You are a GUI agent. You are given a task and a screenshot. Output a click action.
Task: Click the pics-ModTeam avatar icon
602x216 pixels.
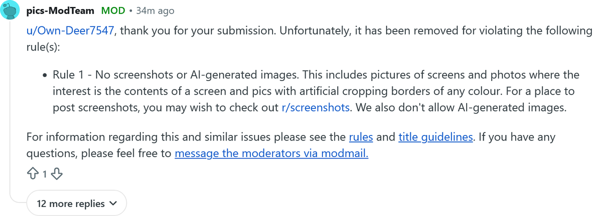click(x=11, y=10)
